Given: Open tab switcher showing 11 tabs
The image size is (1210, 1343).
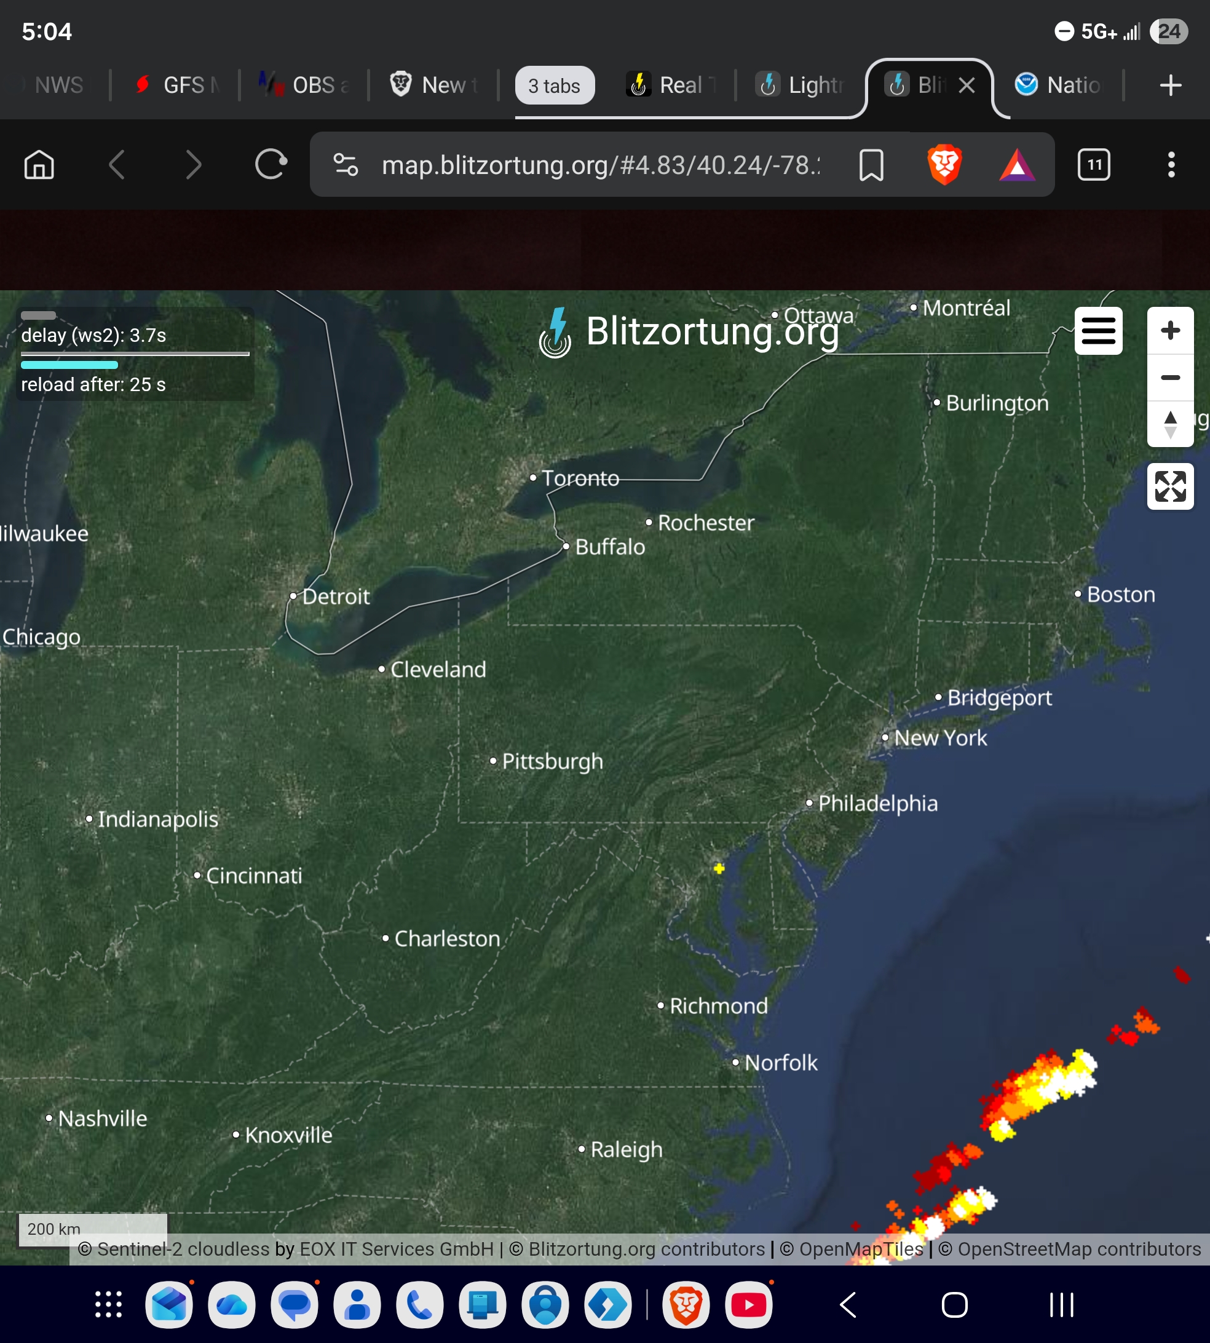Looking at the screenshot, I should pyautogui.click(x=1094, y=165).
